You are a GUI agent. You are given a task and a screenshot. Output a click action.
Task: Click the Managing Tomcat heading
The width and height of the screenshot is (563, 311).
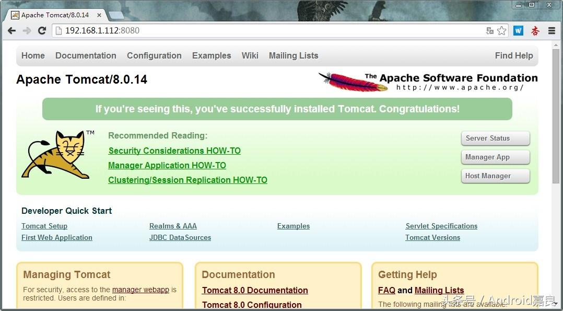[x=67, y=275]
